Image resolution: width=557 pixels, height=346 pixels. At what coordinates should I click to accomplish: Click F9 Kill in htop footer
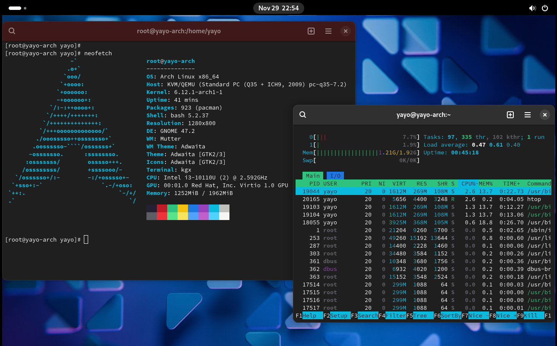(531, 316)
